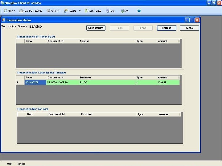Click the Admin gear icon
222x166 pixels.
pos(48,11)
